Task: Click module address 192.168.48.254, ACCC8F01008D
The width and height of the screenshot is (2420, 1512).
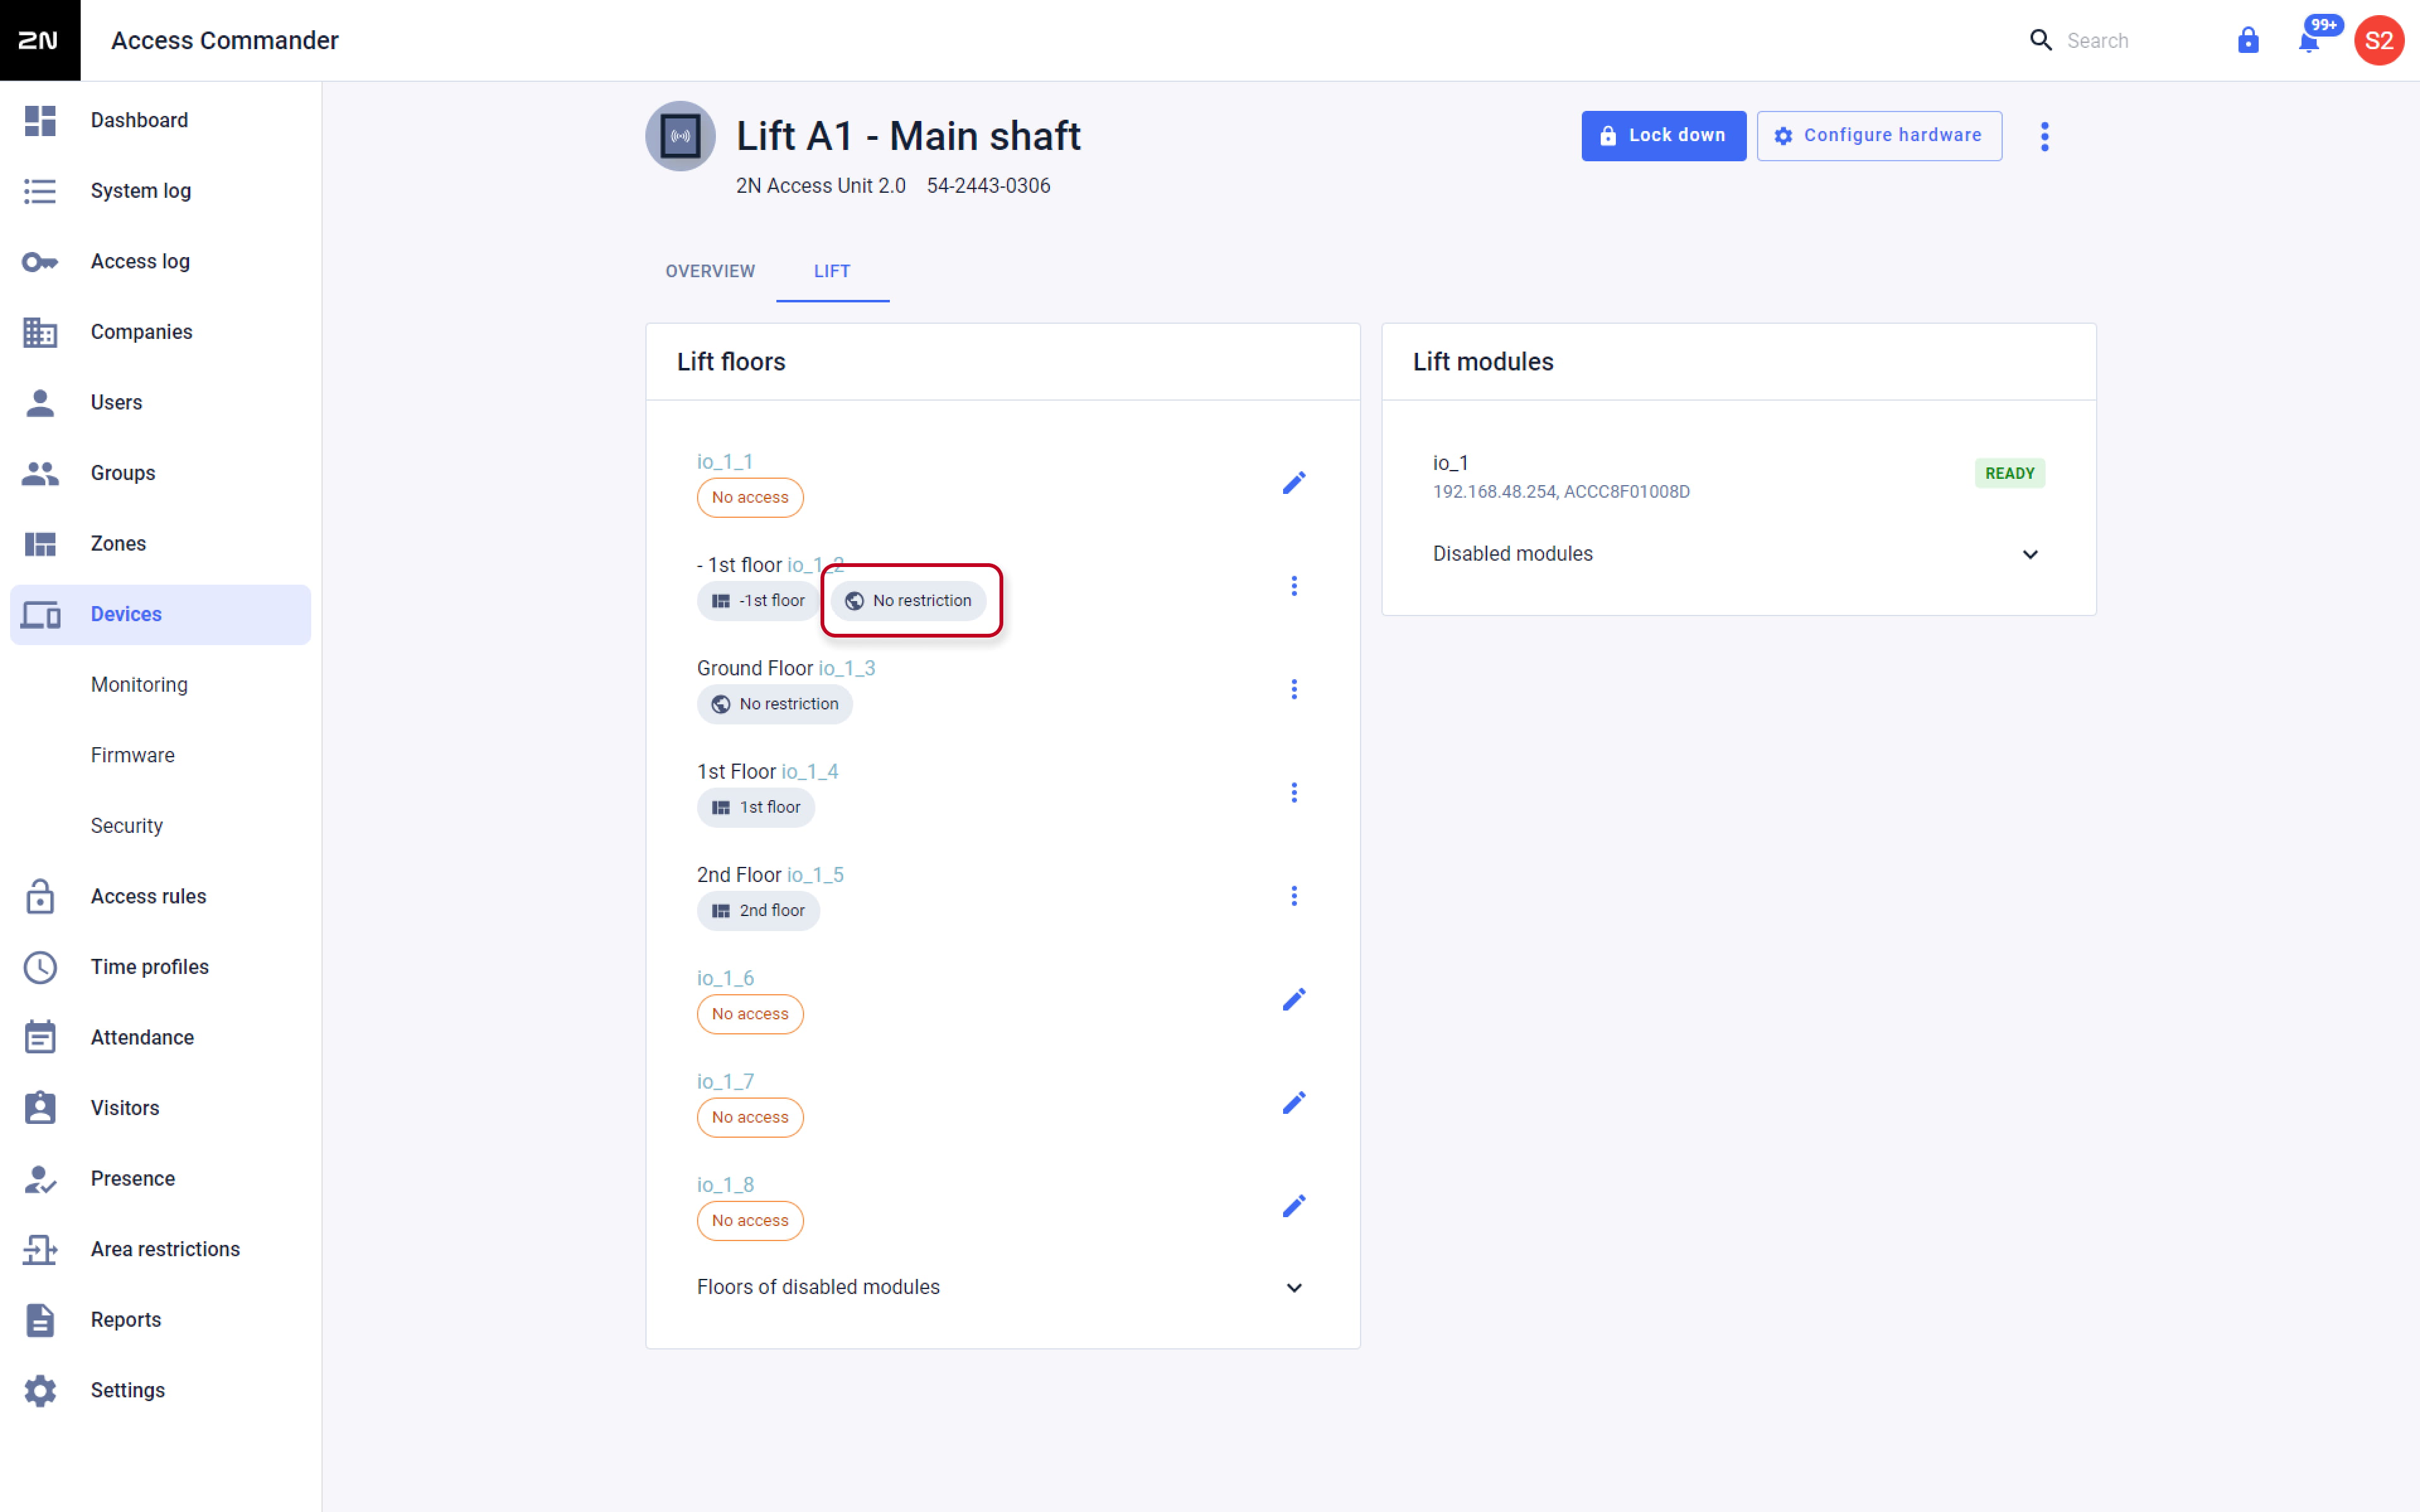Action: point(1561,492)
